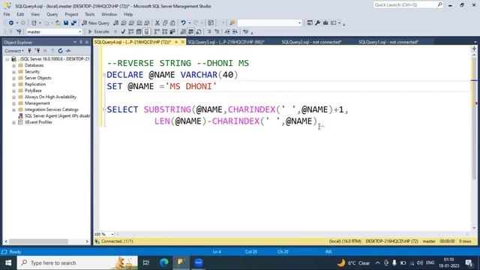Click the Open File folder icon
This screenshot has width=480, height=270.
[58, 23]
